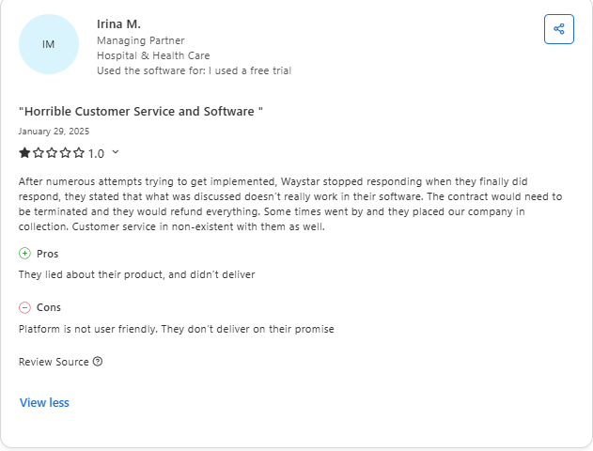This screenshot has height=451, width=593.
Task: Expand the rating breakdown chevron next to 1.0
Action: 116,152
